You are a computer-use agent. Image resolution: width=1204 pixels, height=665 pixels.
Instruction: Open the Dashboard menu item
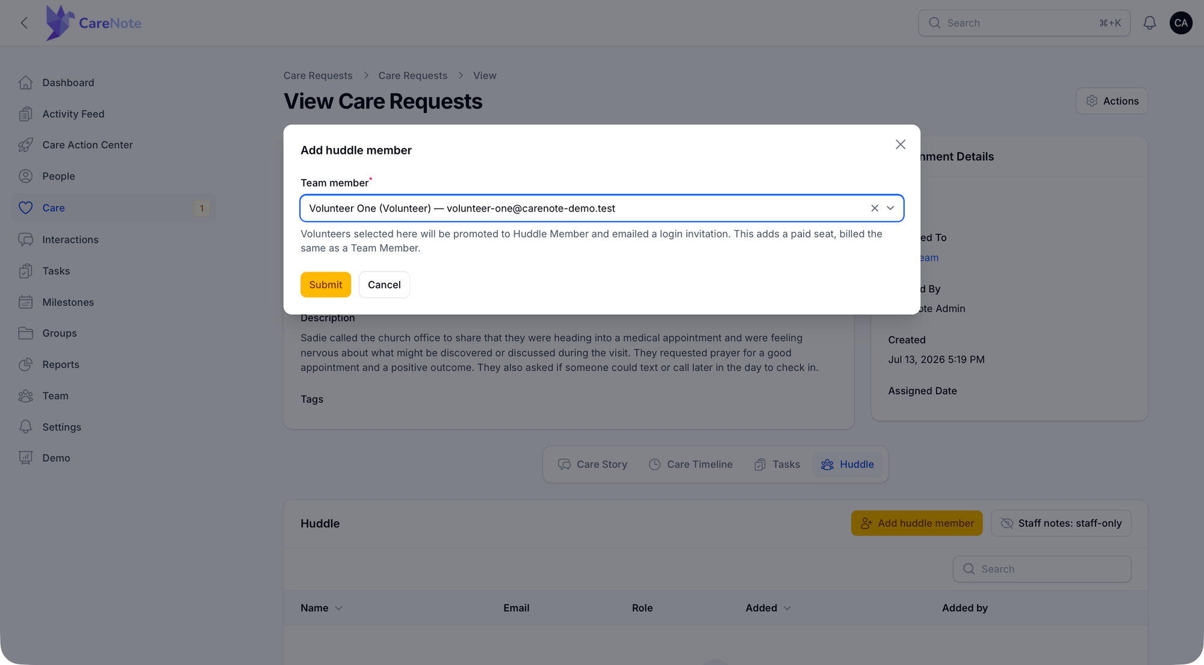tap(113, 82)
